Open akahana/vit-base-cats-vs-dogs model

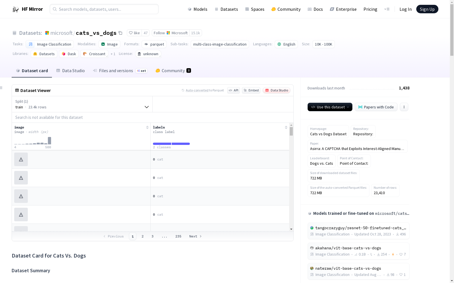pyautogui.click(x=358, y=251)
